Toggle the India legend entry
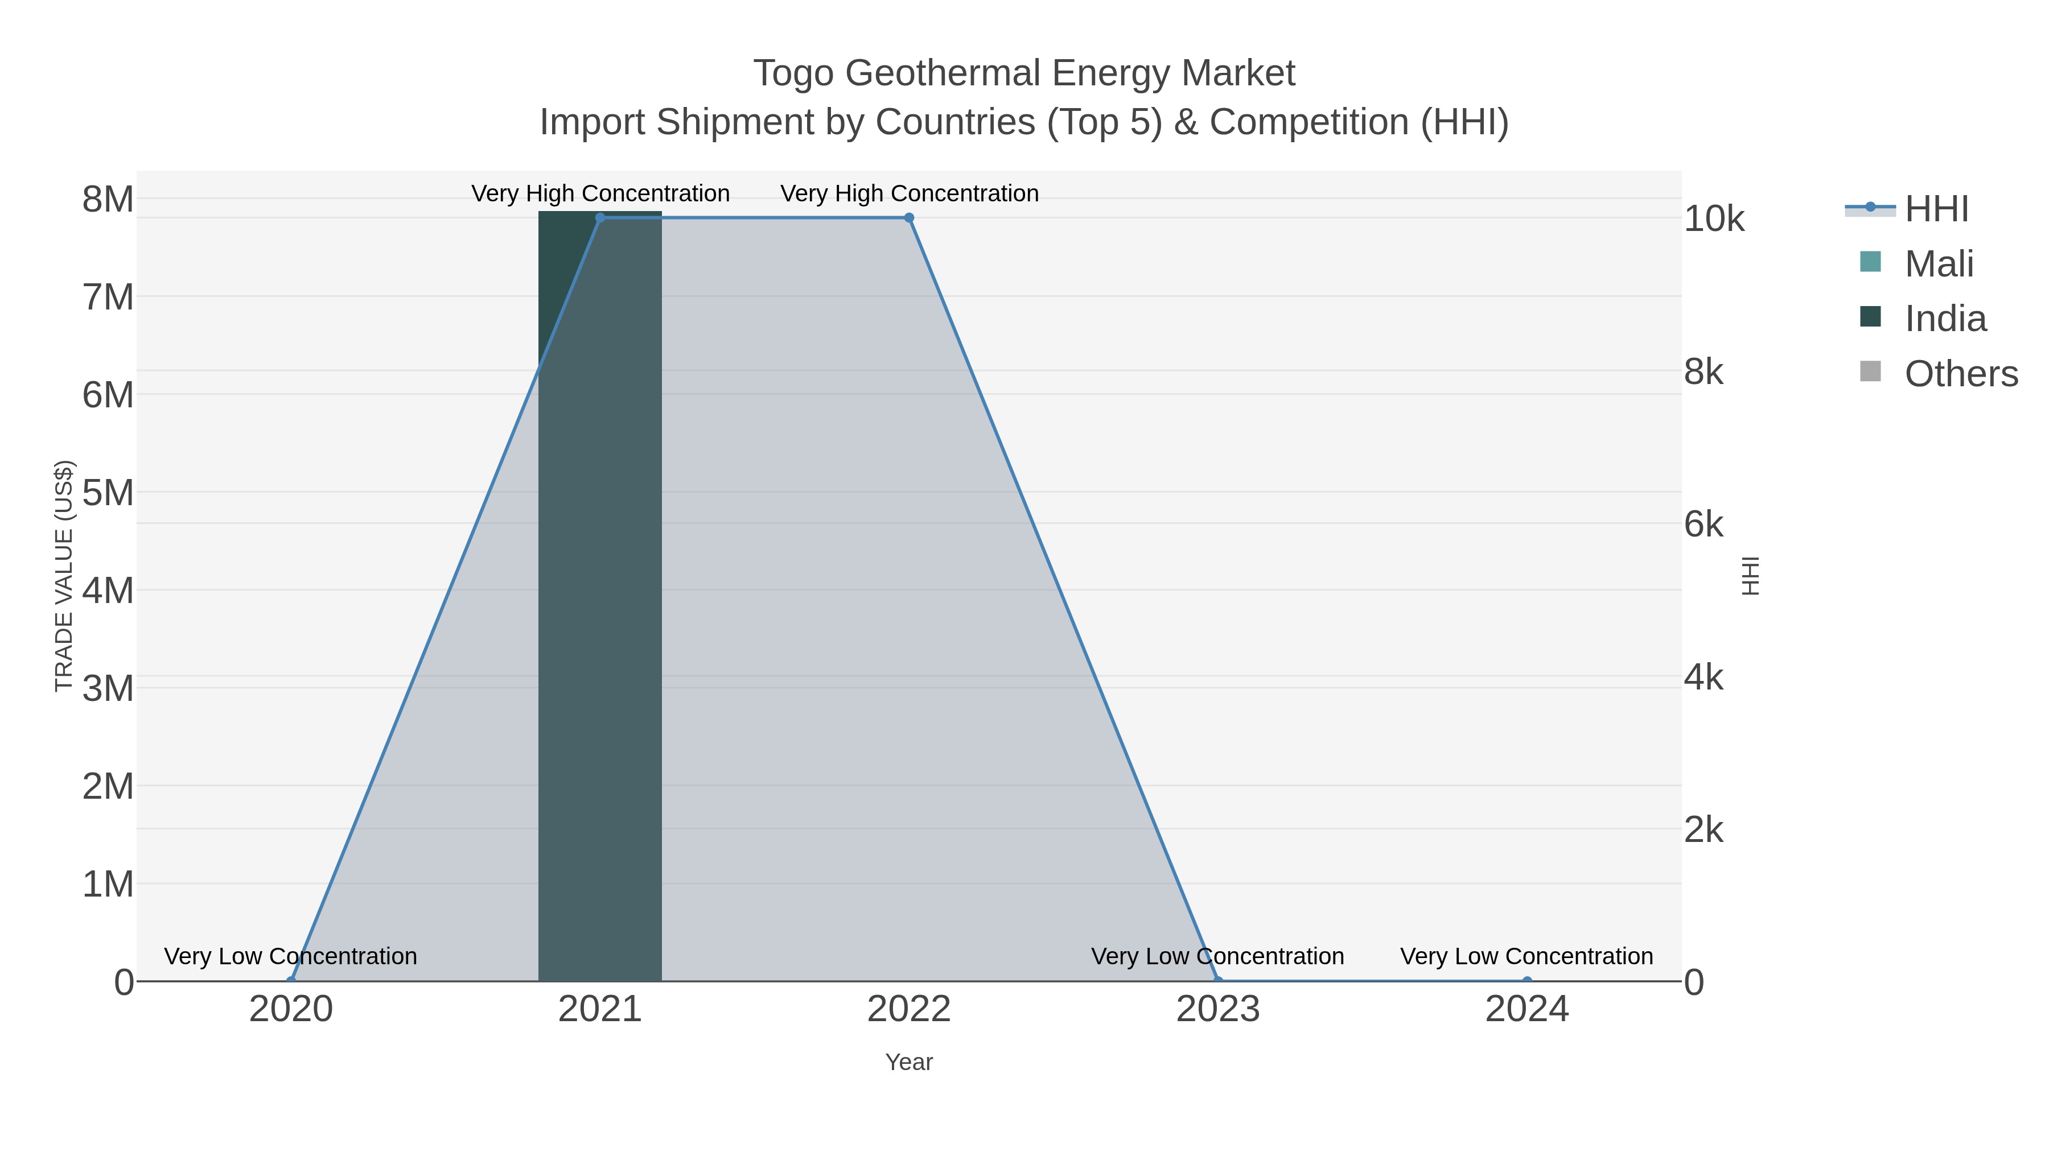Image resolution: width=2049 pixels, height=1152 pixels. point(1923,319)
